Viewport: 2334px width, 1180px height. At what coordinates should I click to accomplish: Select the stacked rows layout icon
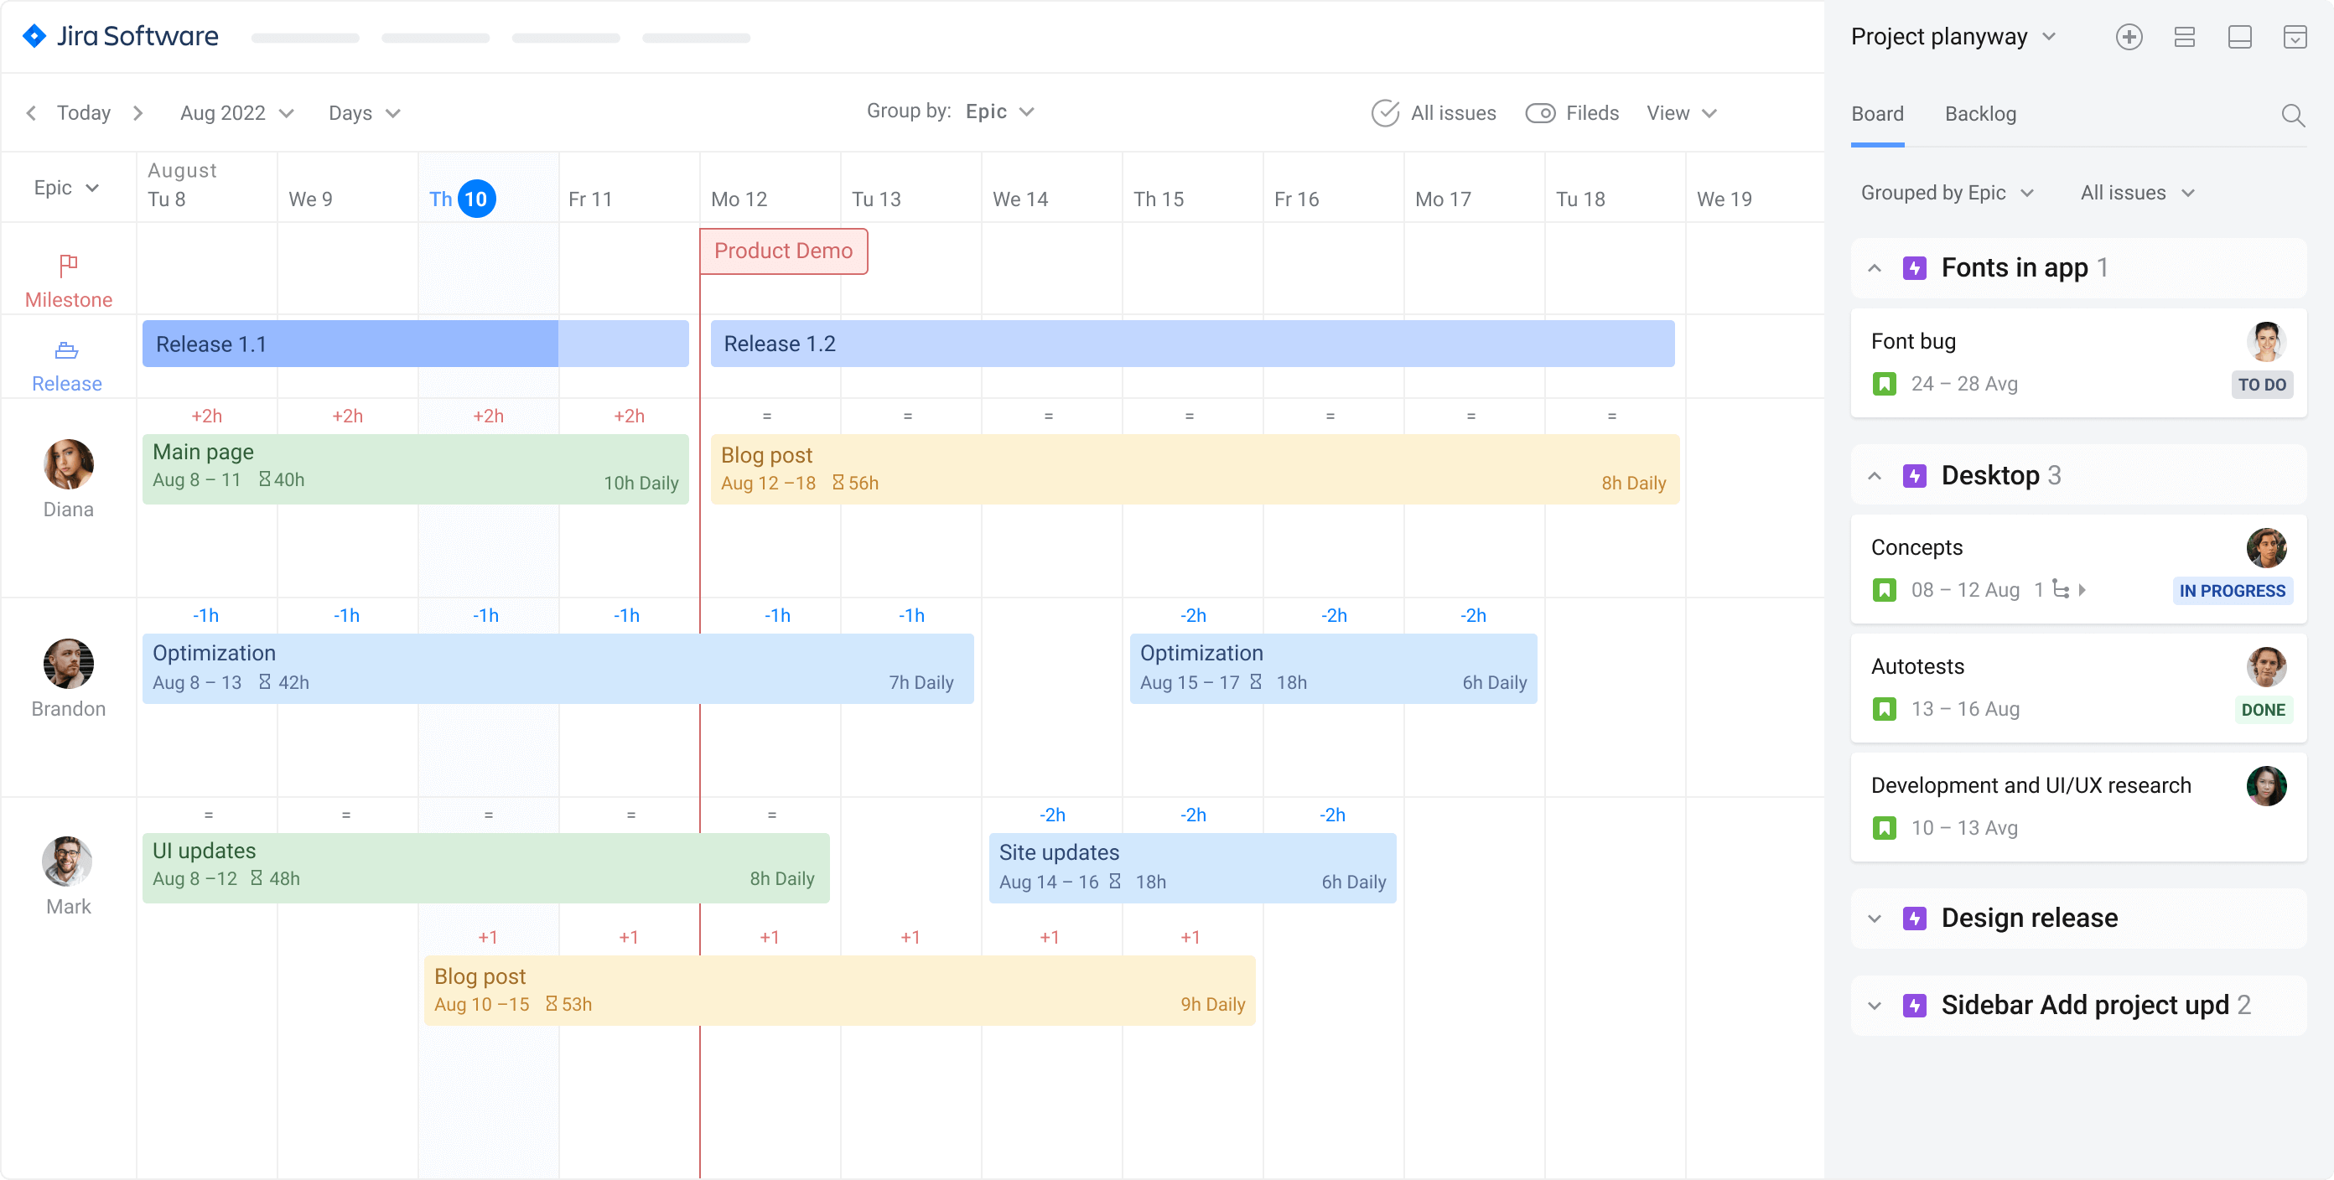pos(2185,37)
